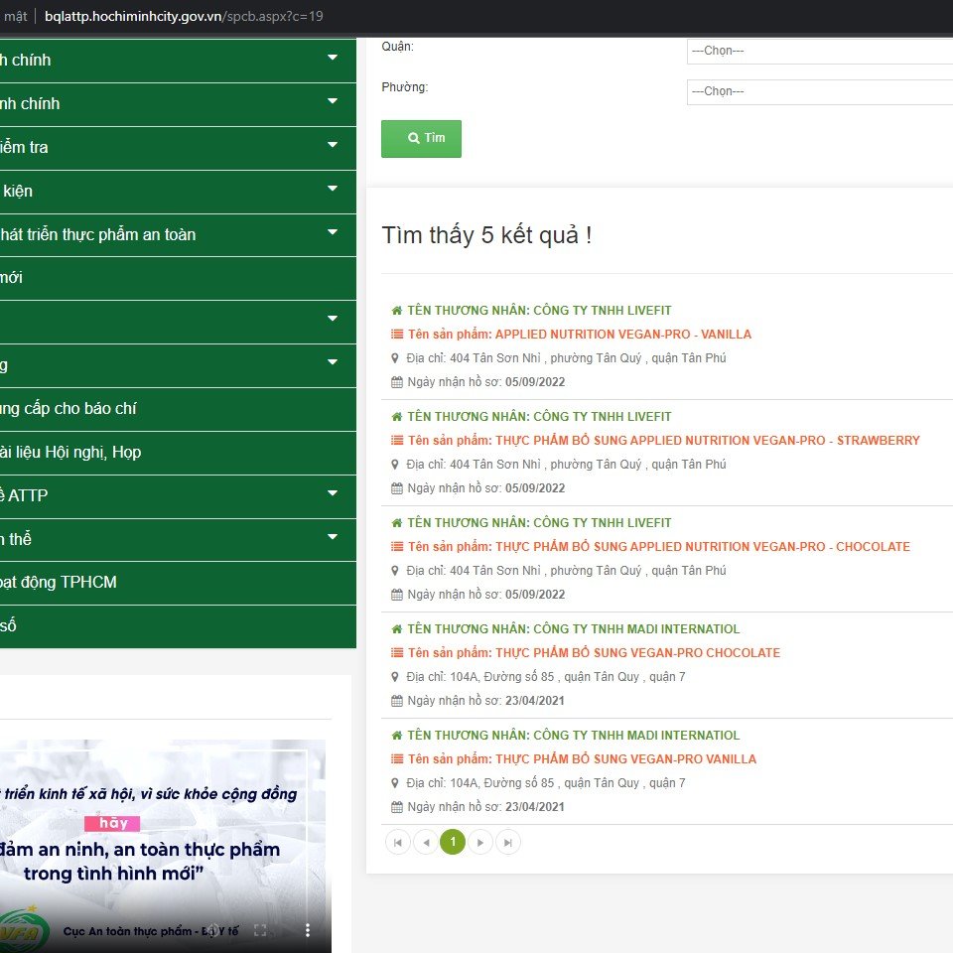Expand the 'iểm tra' sidebar menu arrow
The height and width of the screenshot is (953, 953).
pos(333,145)
